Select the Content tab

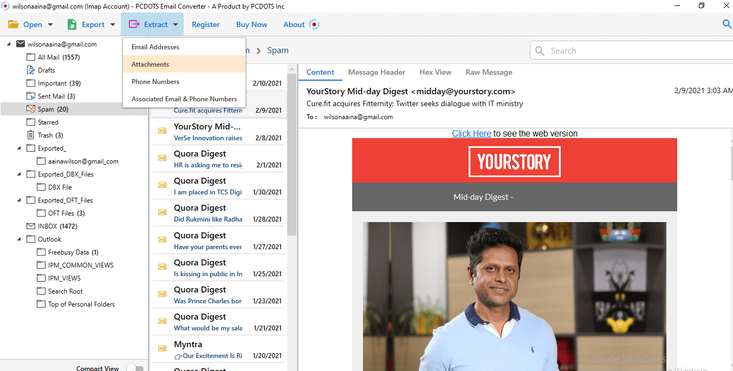coord(320,72)
